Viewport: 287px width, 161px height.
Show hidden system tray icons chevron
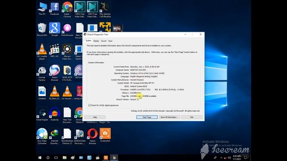click(221, 158)
